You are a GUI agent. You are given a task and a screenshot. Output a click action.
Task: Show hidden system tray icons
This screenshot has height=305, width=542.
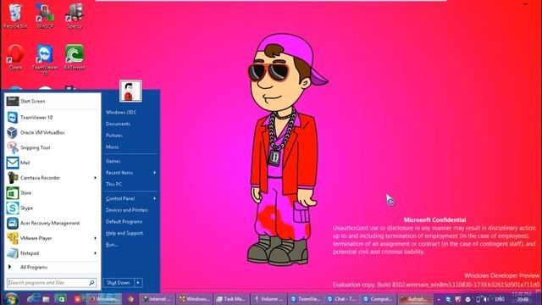pos(439,299)
